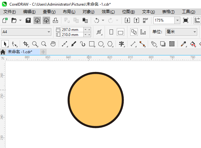The width and height of the screenshot is (201, 148).
Task: Select the Interactive Fill bucket tool
Action: pos(193,44)
